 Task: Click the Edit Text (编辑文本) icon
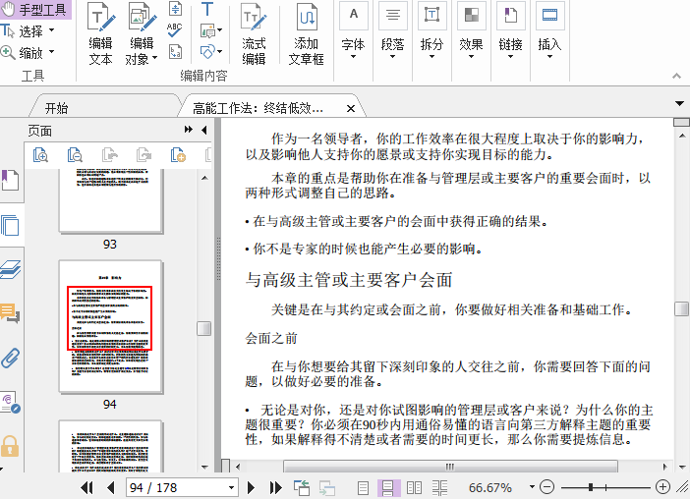tap(101, 34)
